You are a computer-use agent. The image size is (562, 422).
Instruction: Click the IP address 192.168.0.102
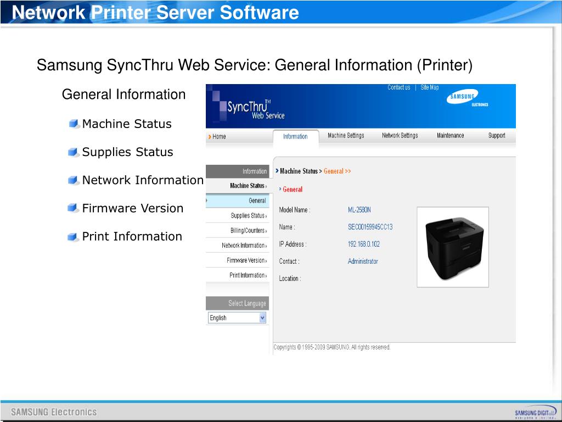click(364, 244)
